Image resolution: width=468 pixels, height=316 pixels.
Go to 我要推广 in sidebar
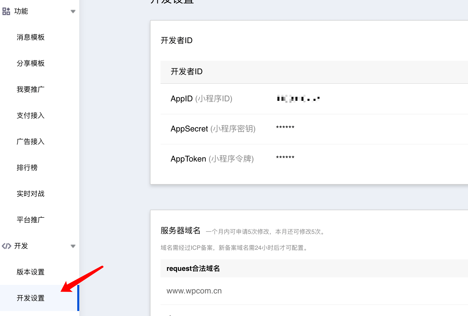click(x=31, y=89)
